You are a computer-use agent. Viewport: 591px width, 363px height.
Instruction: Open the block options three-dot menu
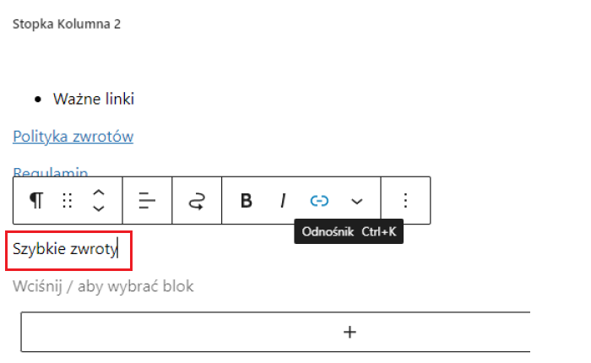[405, 200]
